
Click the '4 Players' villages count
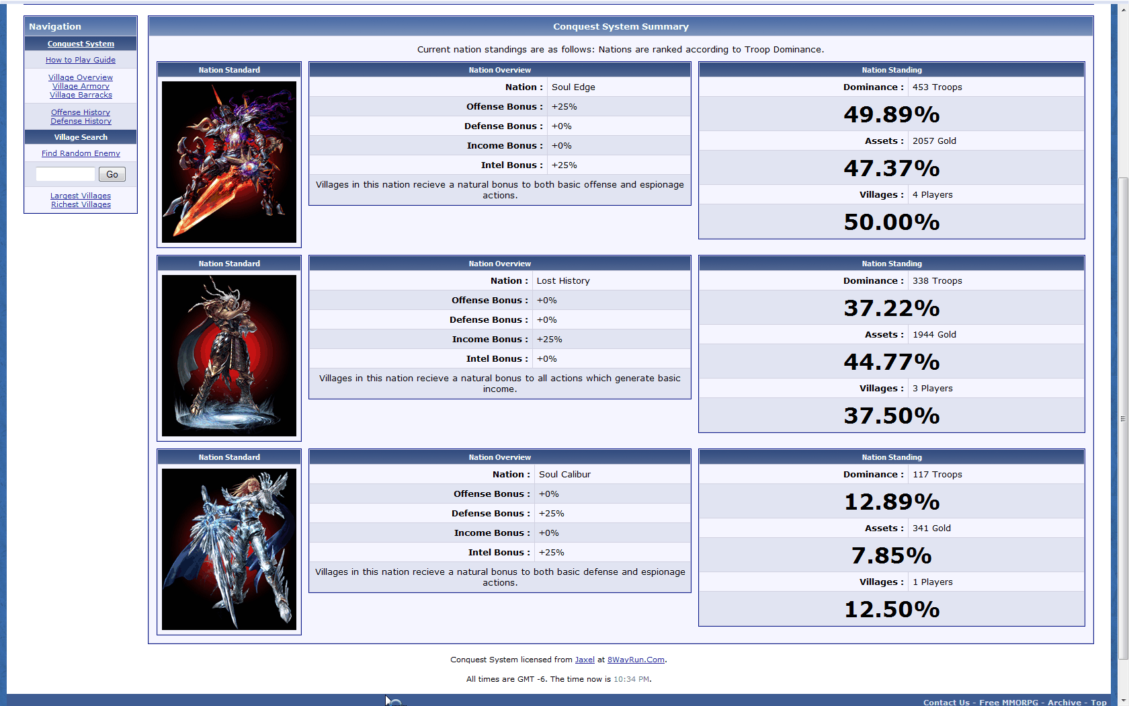(932, 194)
